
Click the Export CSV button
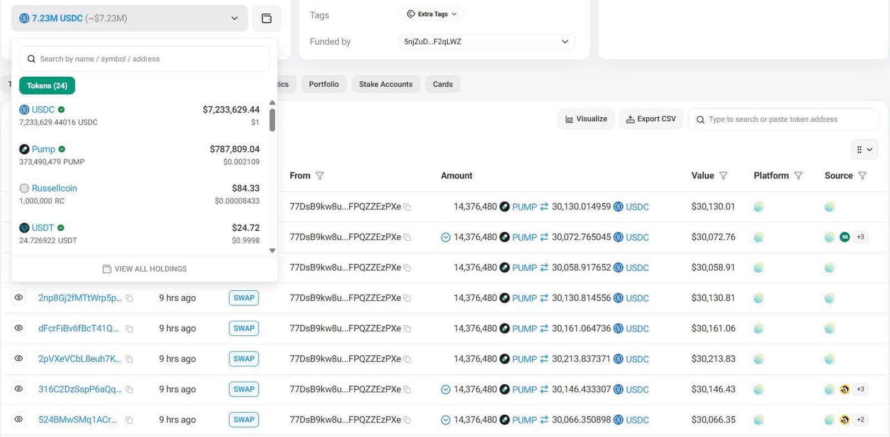651,119
